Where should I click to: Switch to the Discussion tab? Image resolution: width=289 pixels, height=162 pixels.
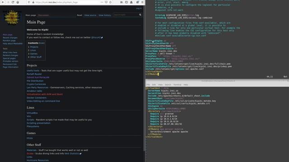[x=43, y=15]
